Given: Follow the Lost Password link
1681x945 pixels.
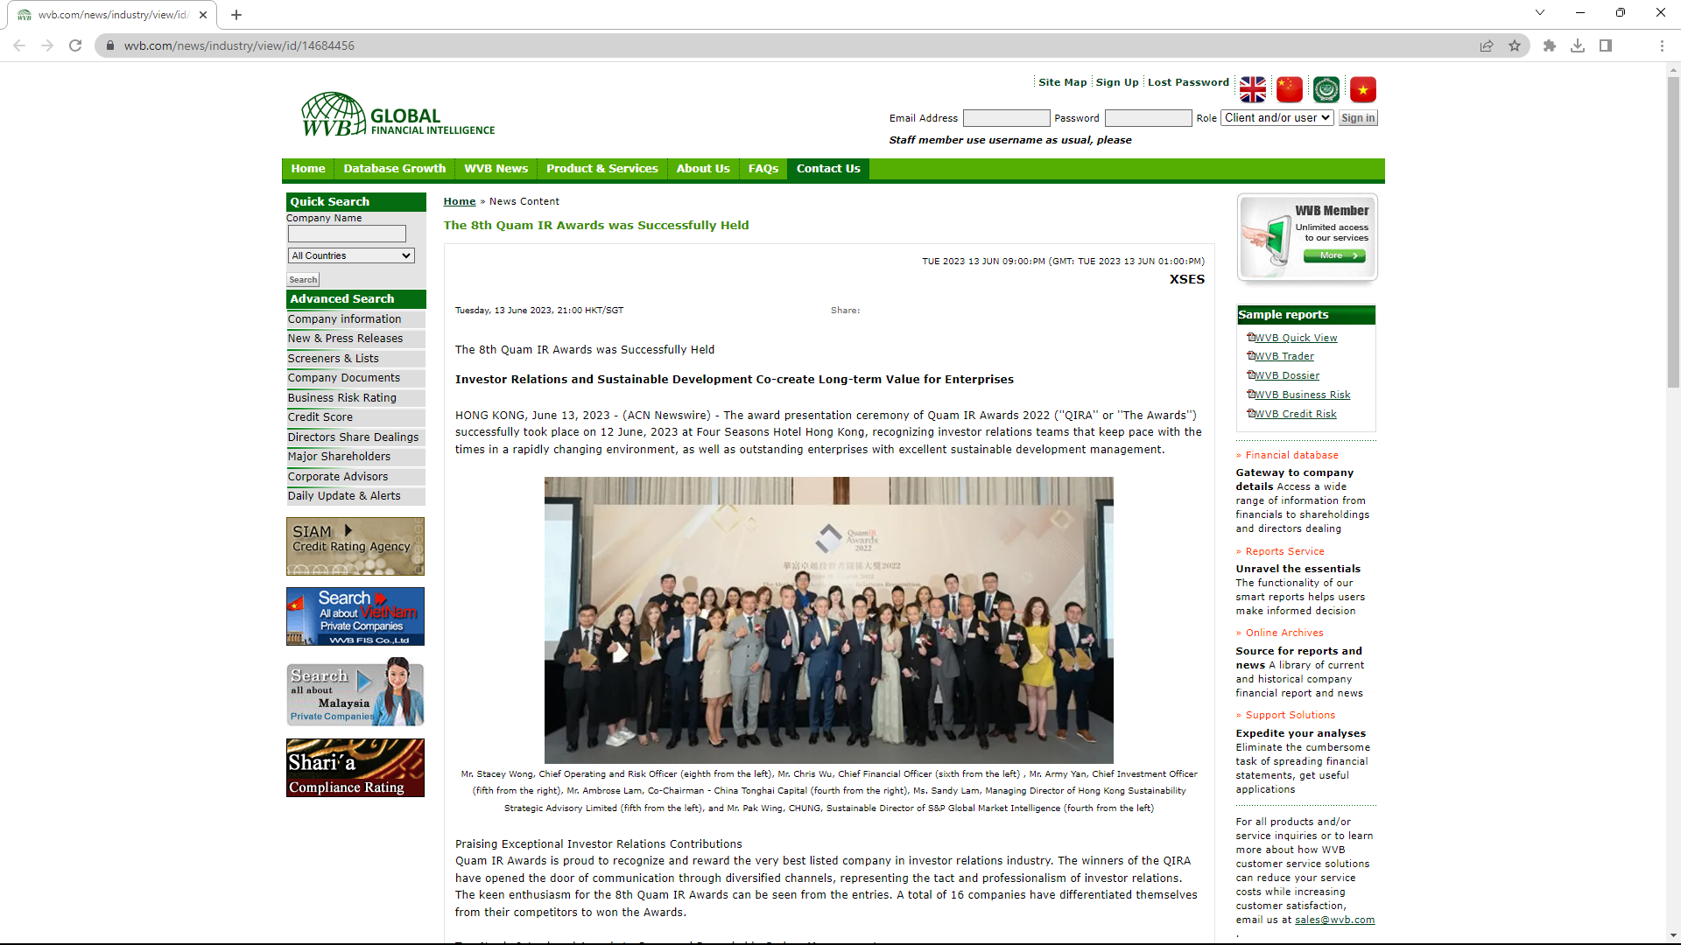Looking at the screenshot, I should 1188,82.
